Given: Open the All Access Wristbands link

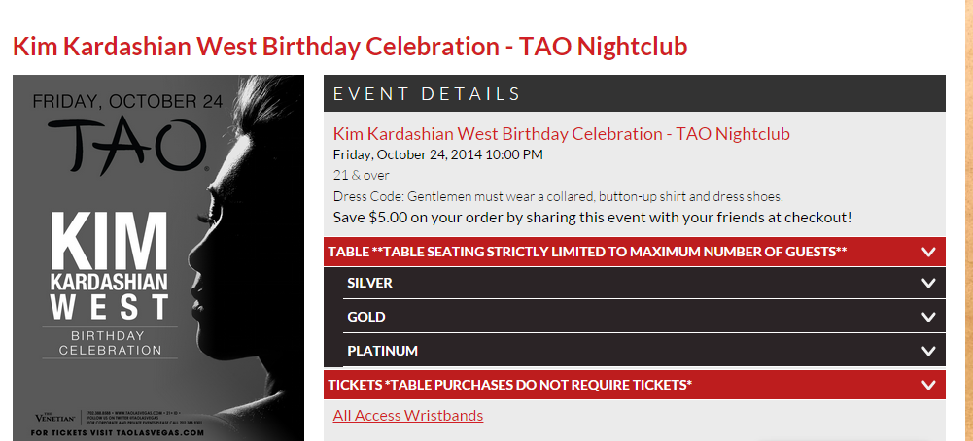Looking at the screenshot, I should [x=407, y=416].
